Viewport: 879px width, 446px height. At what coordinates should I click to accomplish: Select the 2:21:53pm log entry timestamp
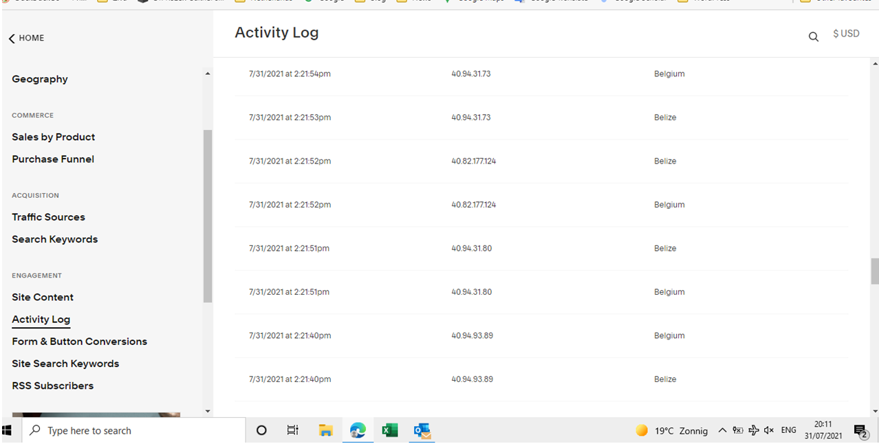[x=290, y=118]
